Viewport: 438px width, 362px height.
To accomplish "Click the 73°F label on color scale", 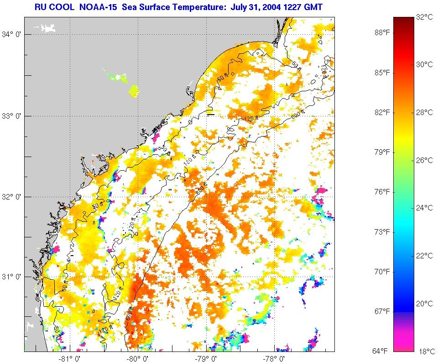I will click(382, 232).
